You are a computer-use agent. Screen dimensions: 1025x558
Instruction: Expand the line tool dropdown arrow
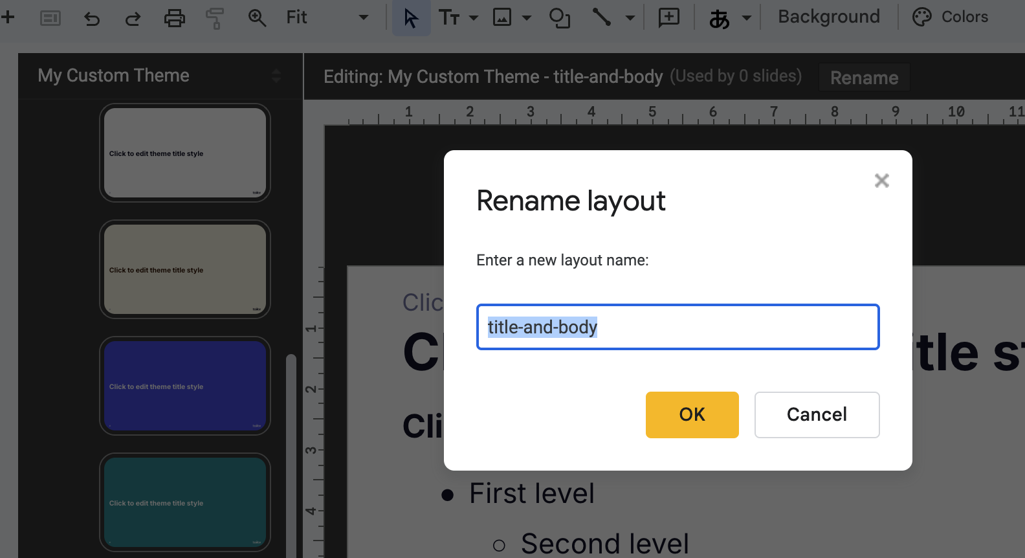[x=630, y=18]
